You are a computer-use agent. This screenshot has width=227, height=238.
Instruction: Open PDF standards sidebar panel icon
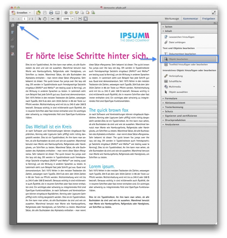pyautogui.click(x=13, y=54)
